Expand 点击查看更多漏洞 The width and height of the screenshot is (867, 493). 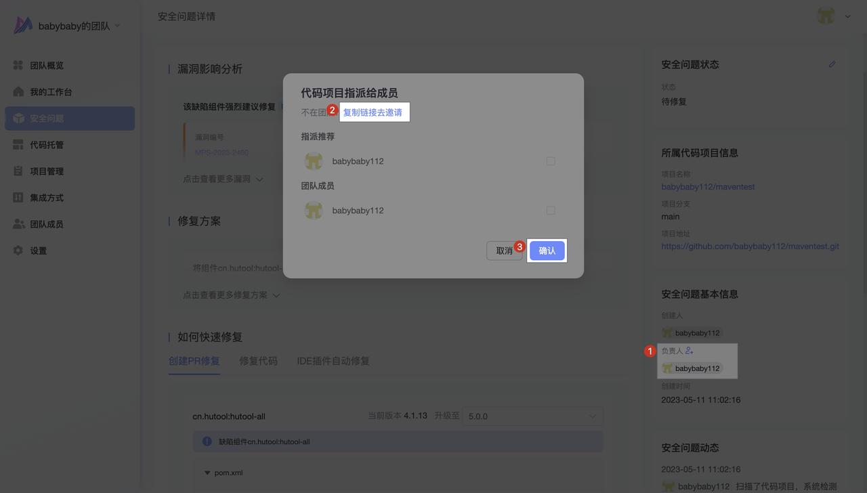[222, 179]
